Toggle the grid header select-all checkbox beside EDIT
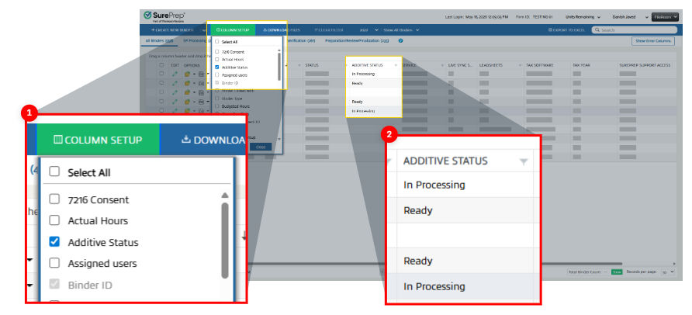This screenshot has width=692, height=315. 161,65
